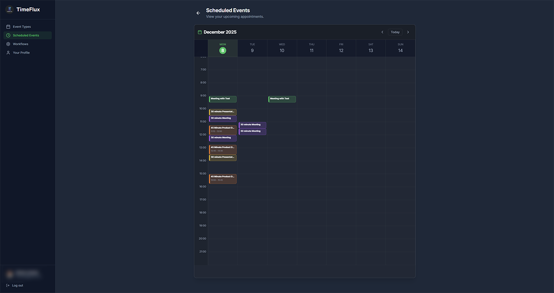Select the Wednesday 10 column header

pyautogui.click(x=281, y=47)
